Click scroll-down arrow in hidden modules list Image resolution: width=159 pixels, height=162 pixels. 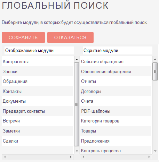pos(155,151)
